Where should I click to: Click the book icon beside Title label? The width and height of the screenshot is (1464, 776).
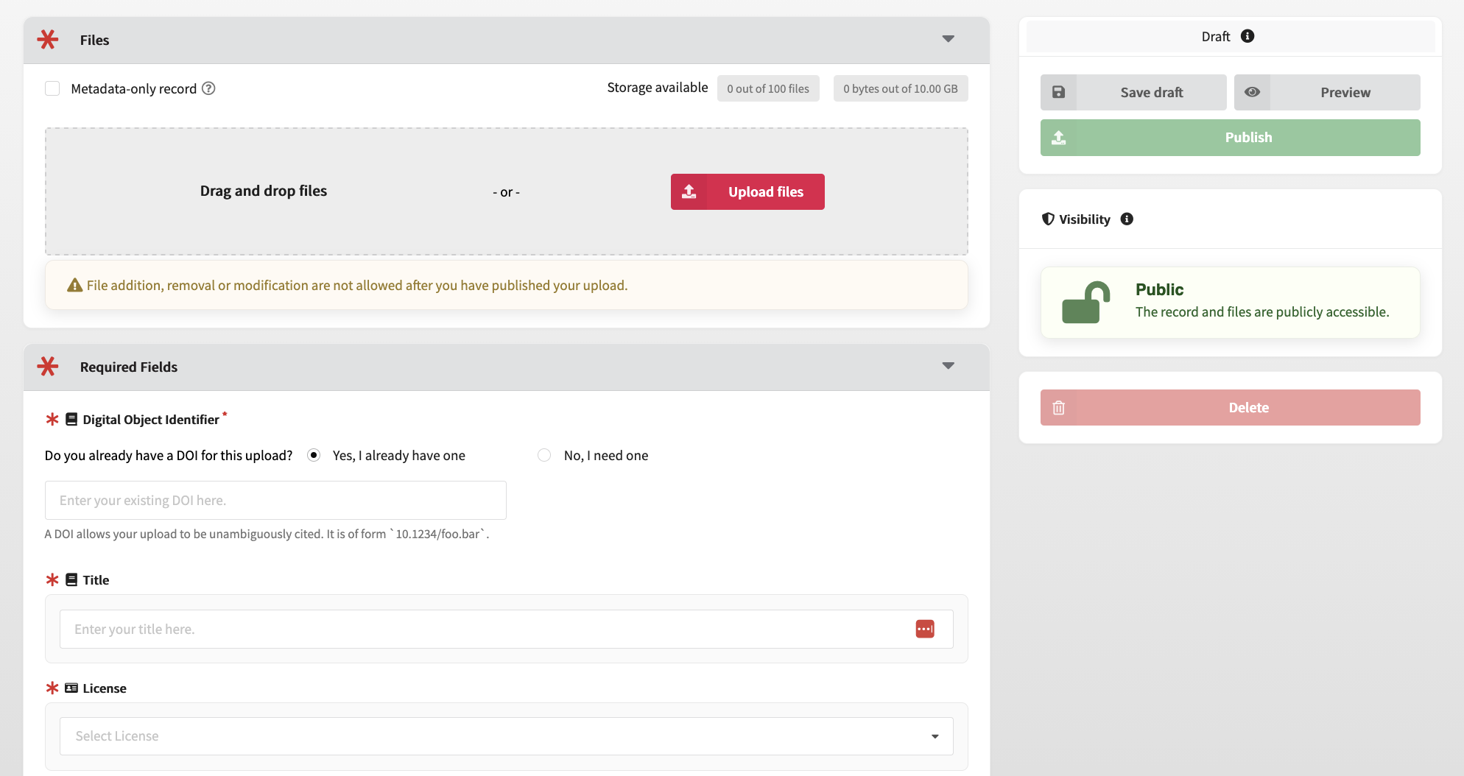(71, 579)
